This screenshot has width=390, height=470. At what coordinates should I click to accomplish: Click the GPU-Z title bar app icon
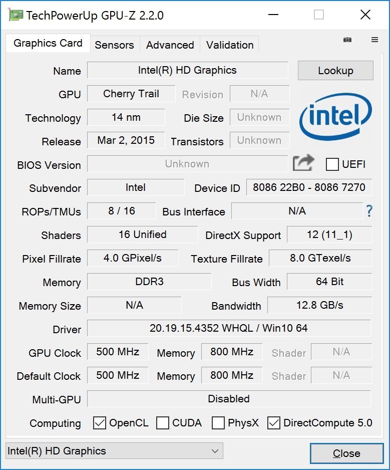pos(15,15)
